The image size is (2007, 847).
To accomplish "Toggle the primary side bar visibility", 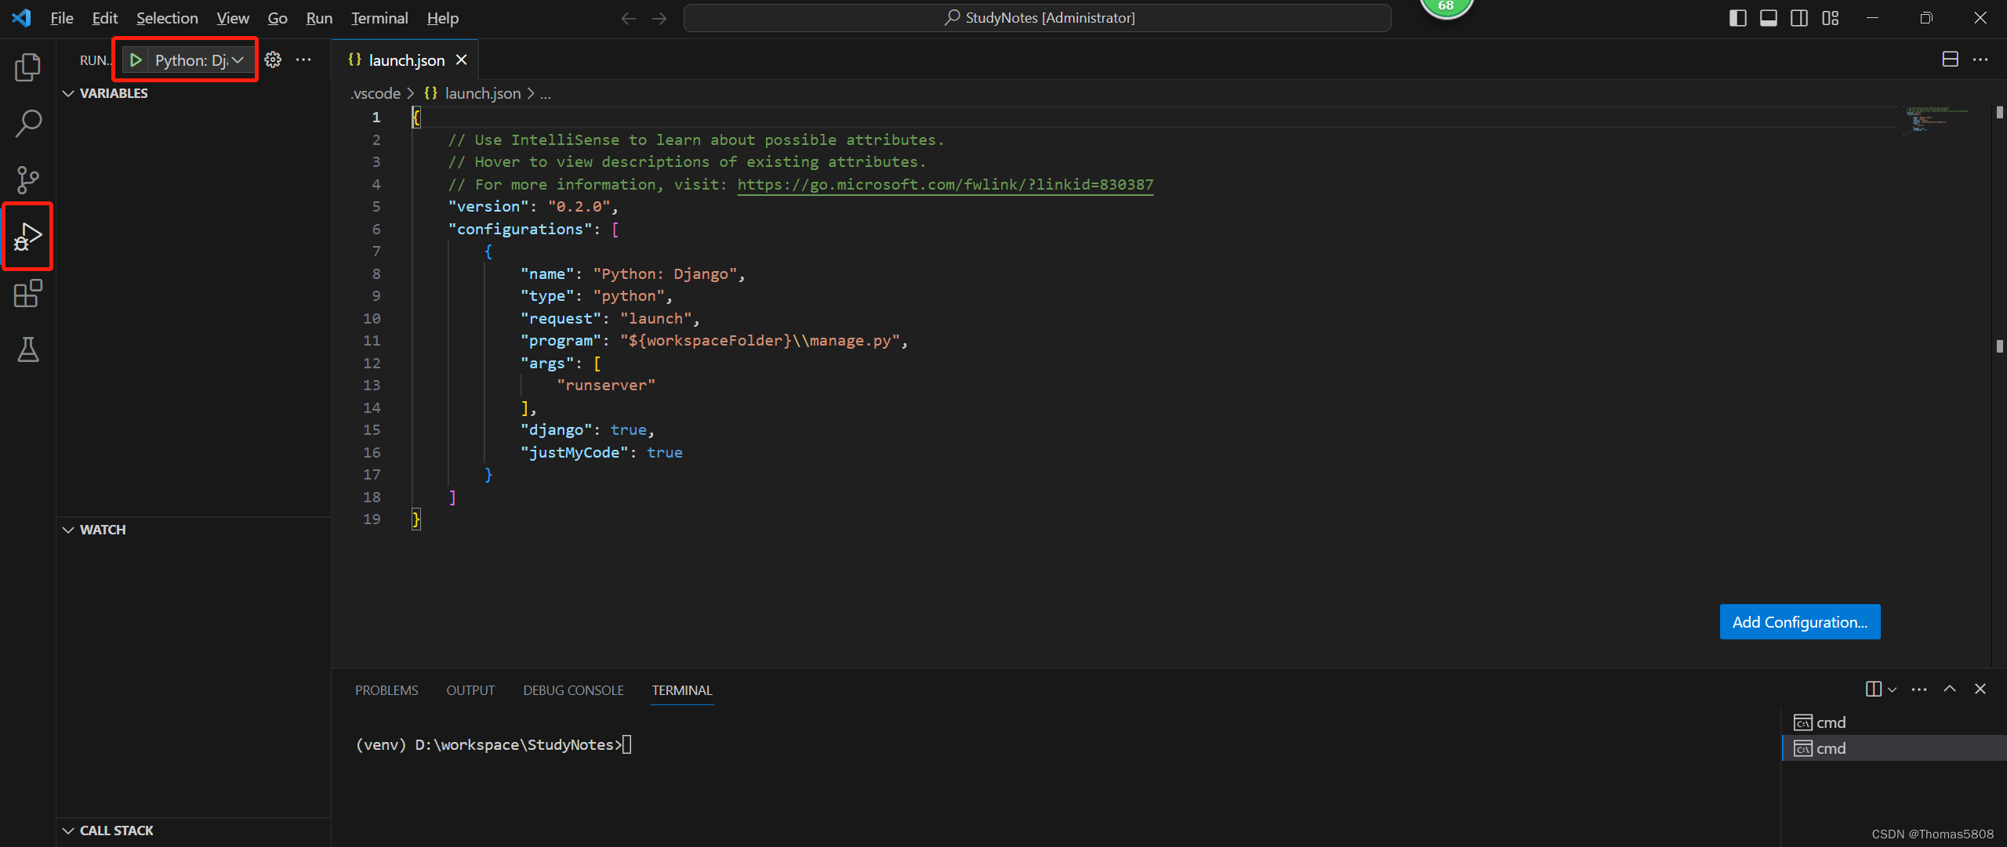I will point(1738,17).
